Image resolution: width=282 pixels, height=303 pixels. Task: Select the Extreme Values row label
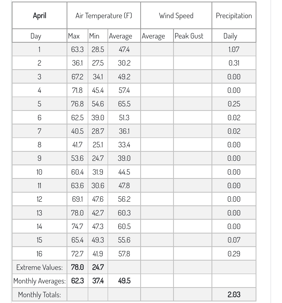point(39,267)
